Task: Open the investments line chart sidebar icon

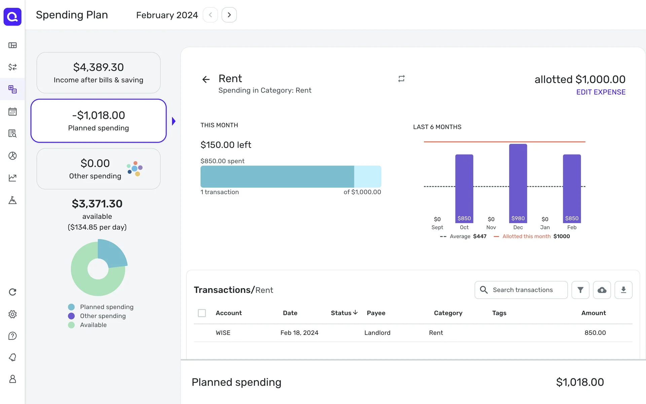Action: click(x=12, y=178)
